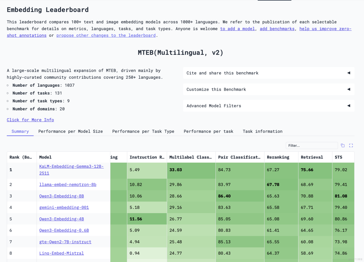Open the Advanced Model Filters accordion
The height and width of the screenshot is (262, 364).
pyautogui.click(x=268, y=106)
